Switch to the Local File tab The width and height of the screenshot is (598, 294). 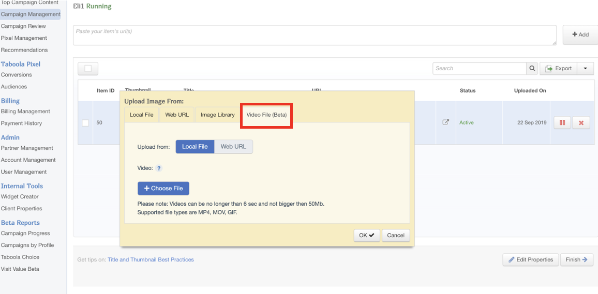pyautogui.click(x=142, y=115)
